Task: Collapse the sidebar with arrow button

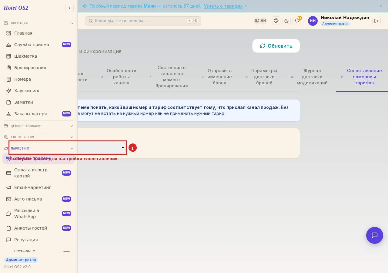Action: tap(69, 8)
